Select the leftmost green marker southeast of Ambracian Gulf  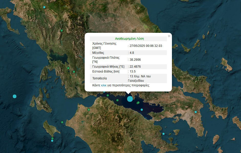point(68,68)
